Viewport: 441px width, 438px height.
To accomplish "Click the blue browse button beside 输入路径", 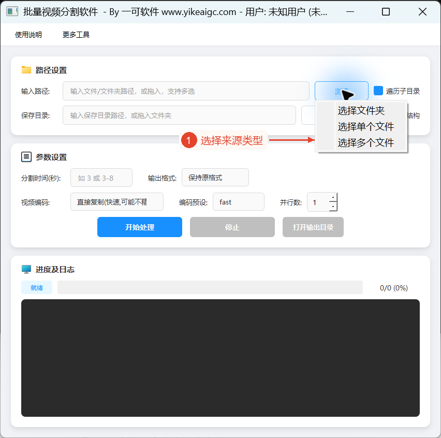I will point(342,91).
